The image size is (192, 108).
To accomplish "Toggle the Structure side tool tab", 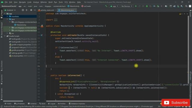I will [x=1, y=66].
